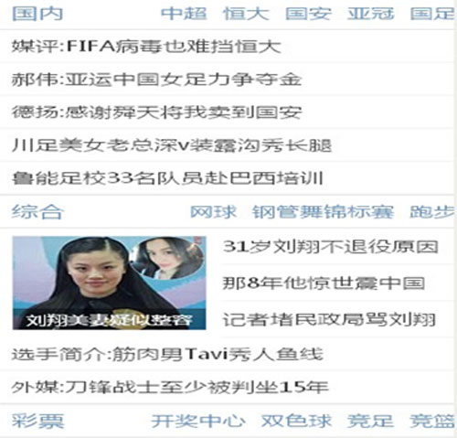The width and height of the screenshot is (457, 438).
Task: Select the 双色球 lottery link
Action: coord(296,421)
